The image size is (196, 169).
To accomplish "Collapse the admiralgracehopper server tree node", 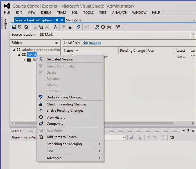I will pyautogui.click(x=14, y=50).
